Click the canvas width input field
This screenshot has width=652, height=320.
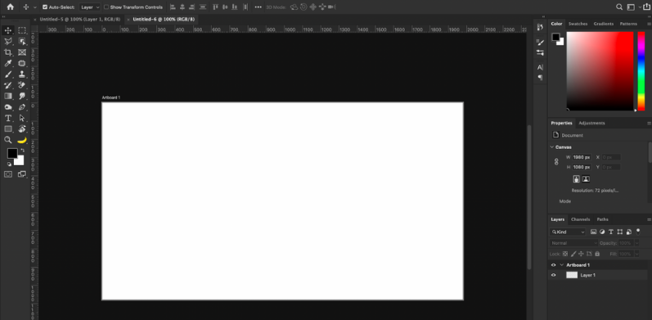[x=582, y=157]
